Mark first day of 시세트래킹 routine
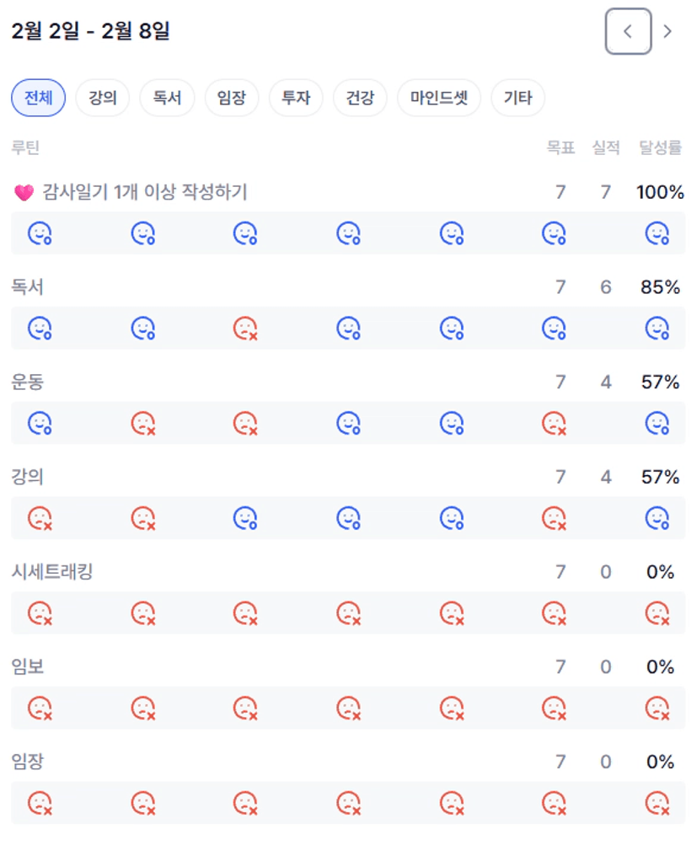Viewport: 697px width, 850px height. (40, 613)
